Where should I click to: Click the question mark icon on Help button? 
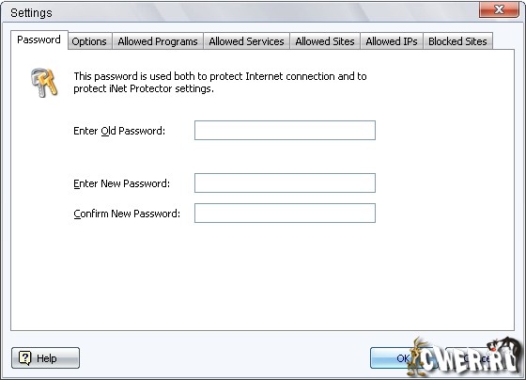coord(24,357)
